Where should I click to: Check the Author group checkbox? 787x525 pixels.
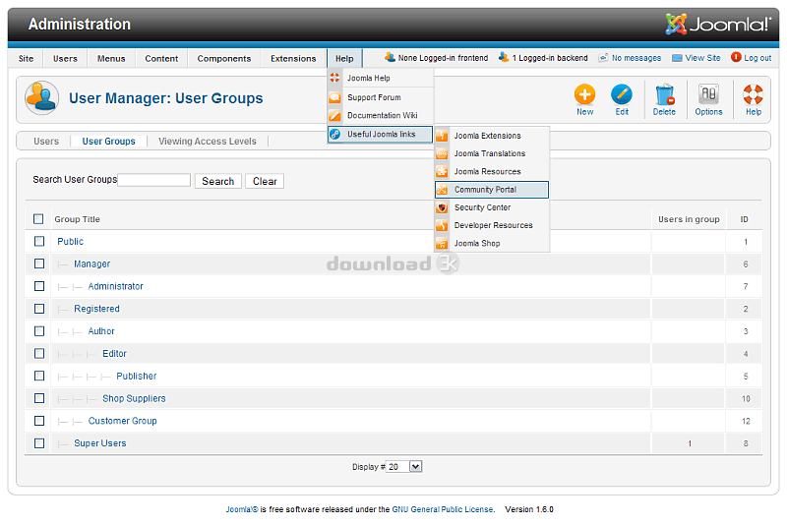tap(39, 331)
